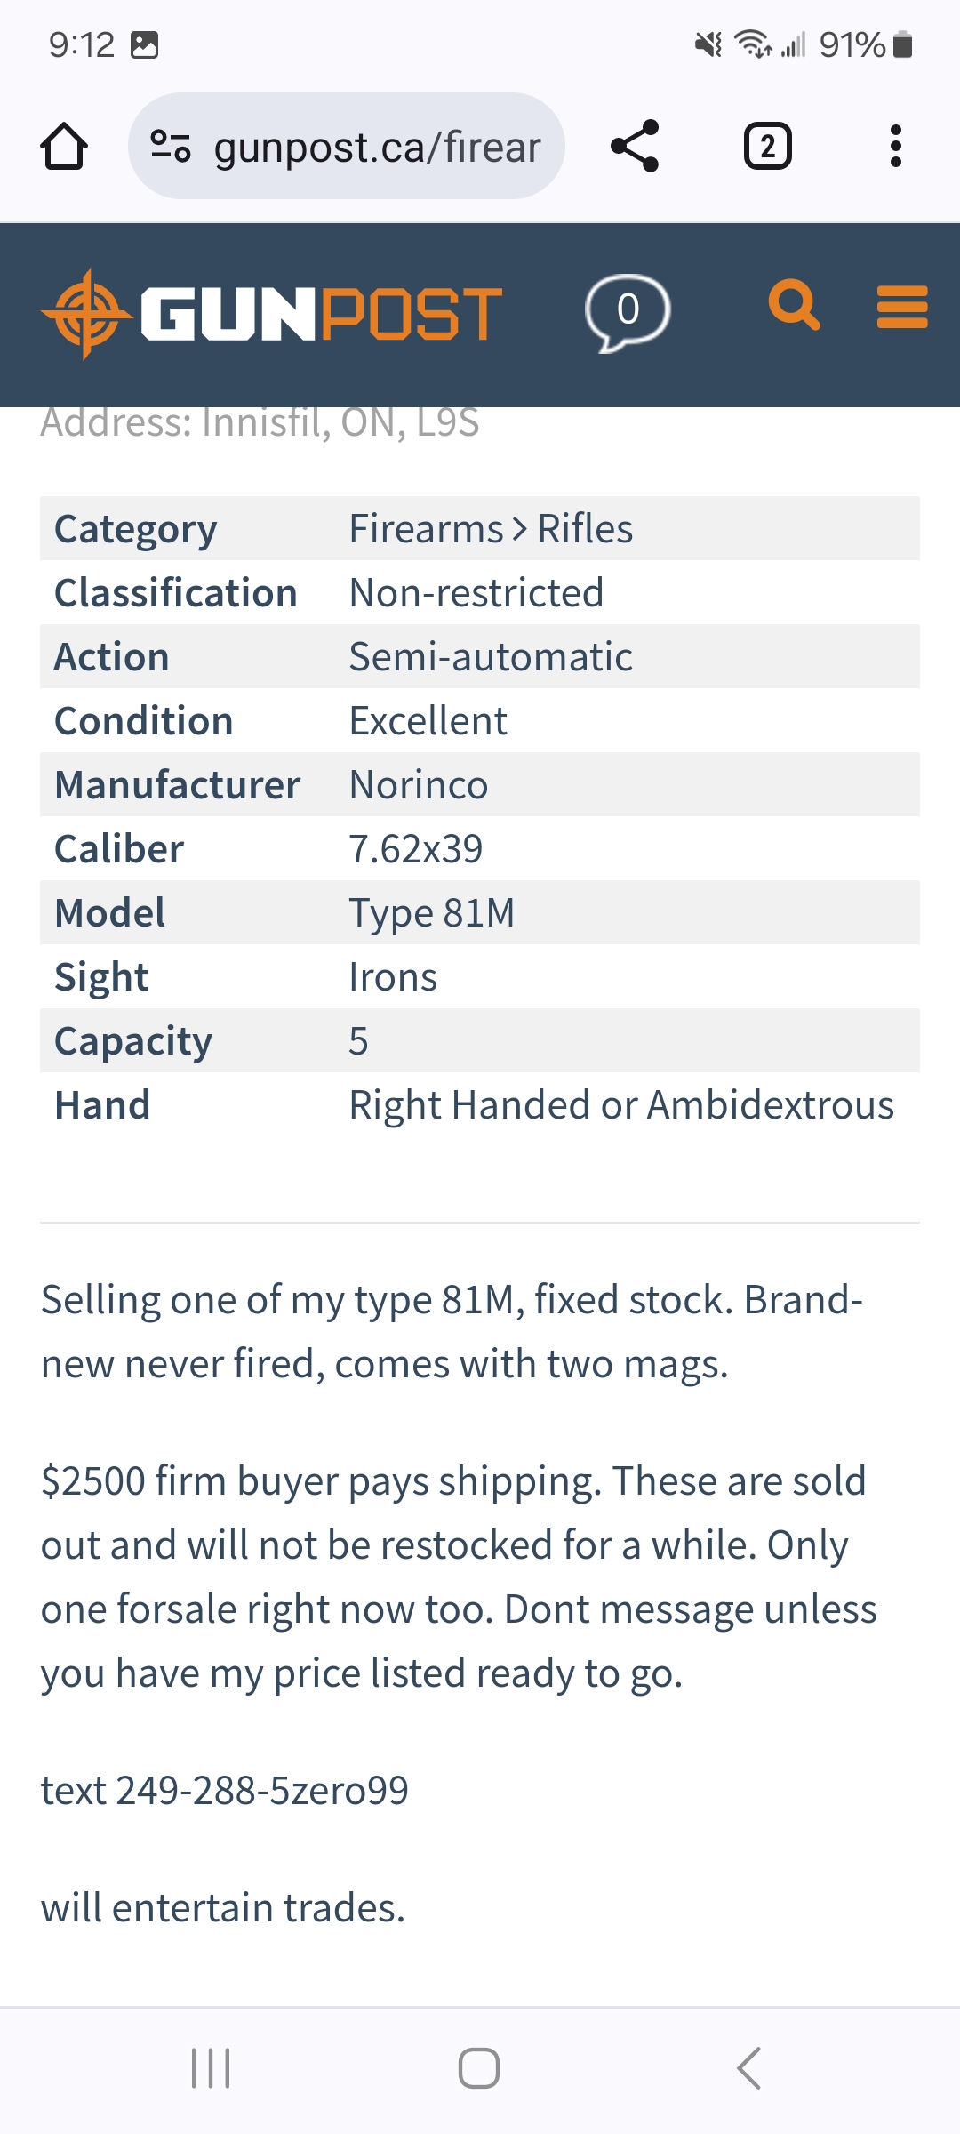Image resolution: width=960 pixels, height=2134 pixels.
Task: Open the tab switcher showing 2 tabs
Action: [767, 147]
